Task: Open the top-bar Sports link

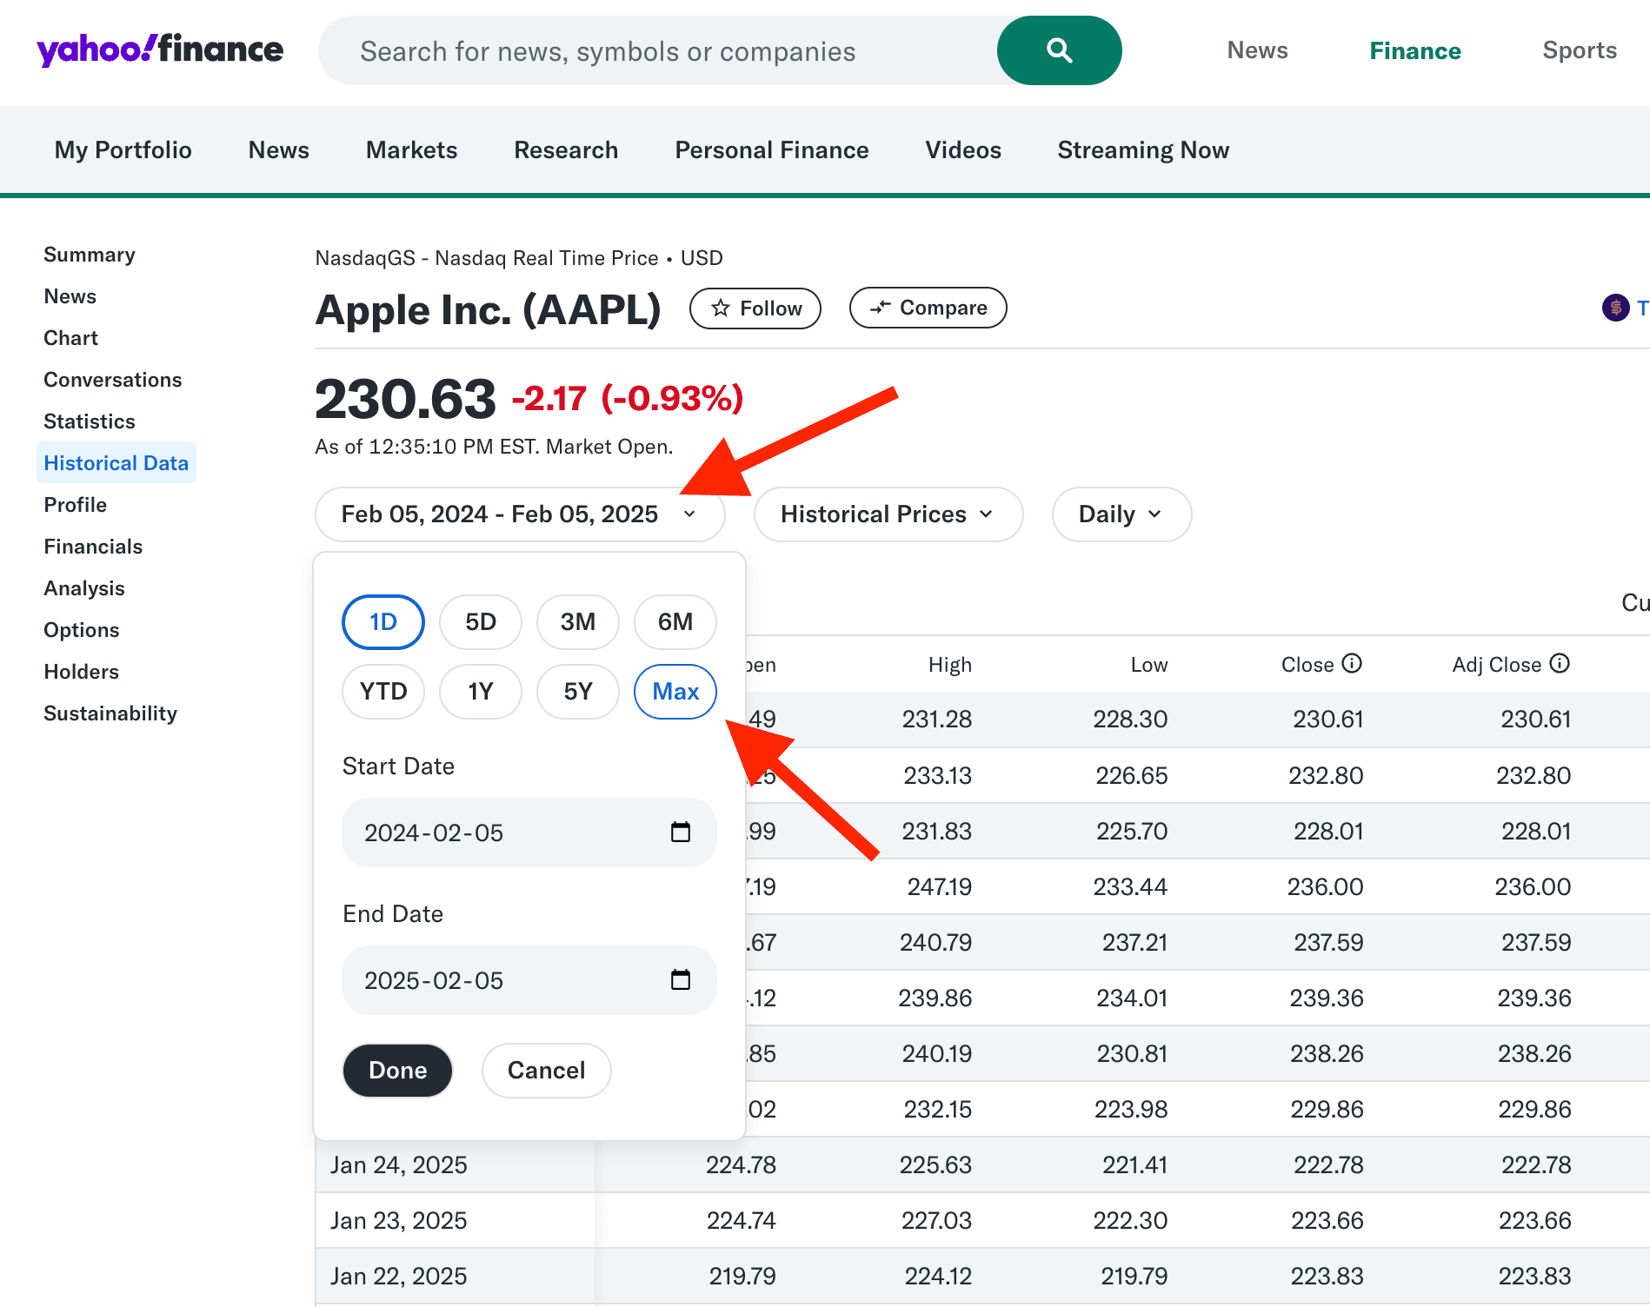Action: pyautogui.click(x=1580, y=50)
